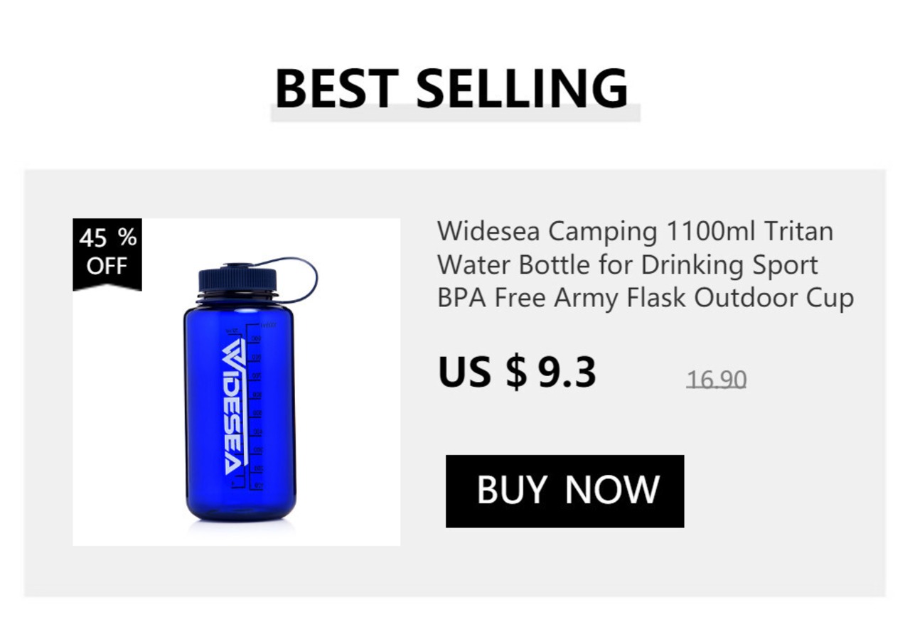Click the dark blue bottle cap
The width and height of the screenshot is (910, 637).
[x=237, y=279]
